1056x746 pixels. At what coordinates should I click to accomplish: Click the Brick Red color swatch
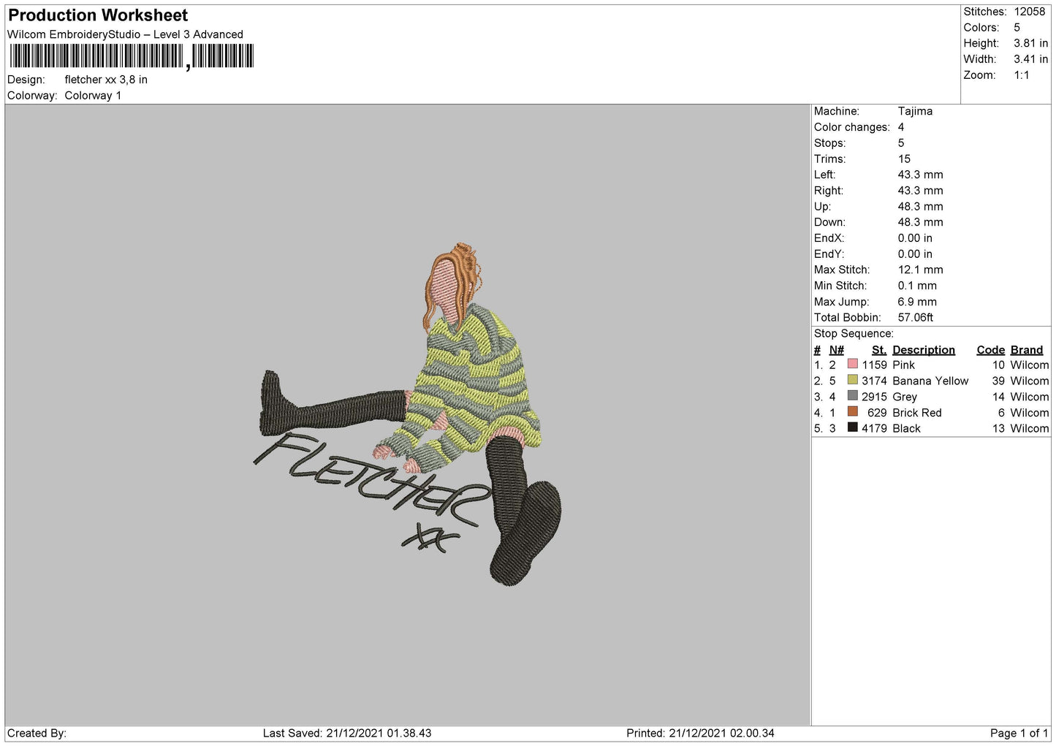point(852,412)
